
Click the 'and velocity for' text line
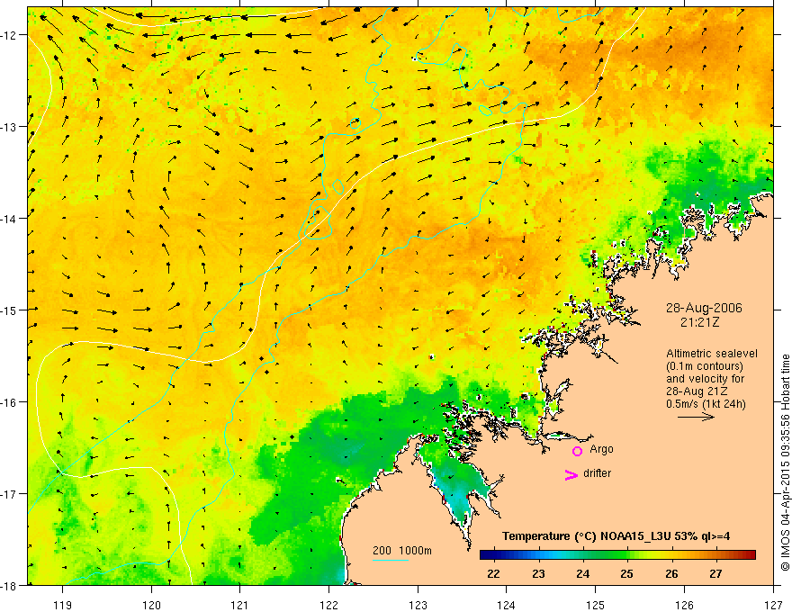[x=705, y=379]
